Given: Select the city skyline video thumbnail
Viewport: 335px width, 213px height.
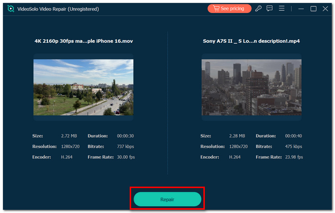Looking at the screenshot, I should coord(251,87).
